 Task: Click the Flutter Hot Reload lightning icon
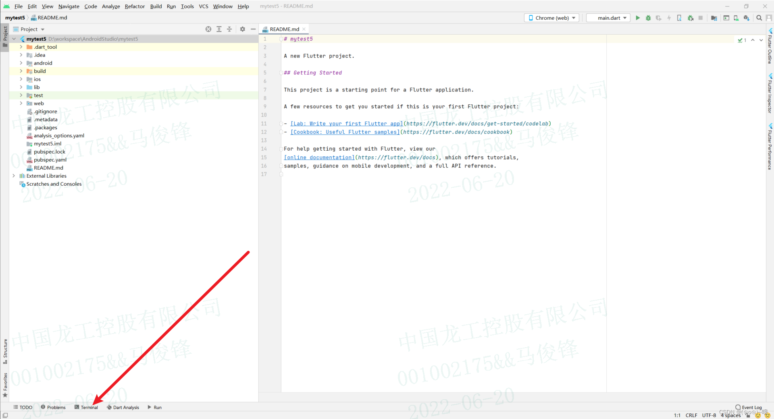click(669, 18)
